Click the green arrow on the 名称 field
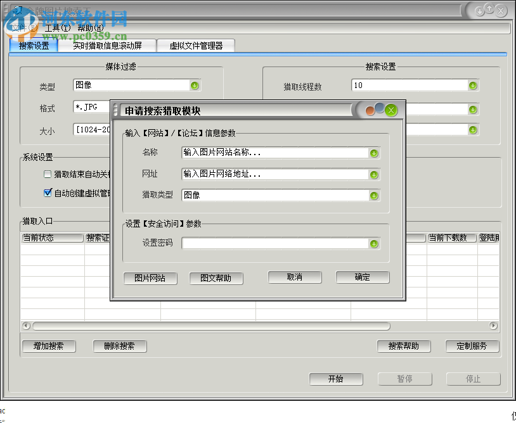Image resolution: width=516 pixels, height=423 pixels. coord(373,153)
